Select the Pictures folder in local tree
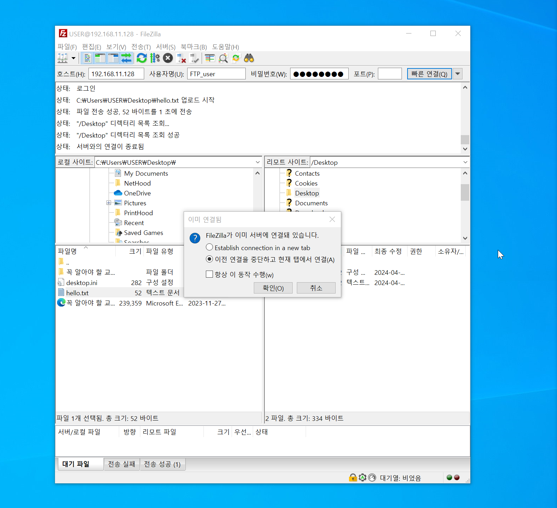Viewport: 557px width, 508px height. point(130,203)
